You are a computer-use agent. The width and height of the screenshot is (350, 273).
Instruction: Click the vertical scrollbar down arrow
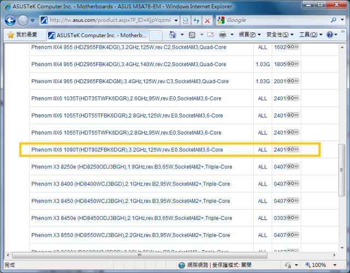[x=342, y=248]
